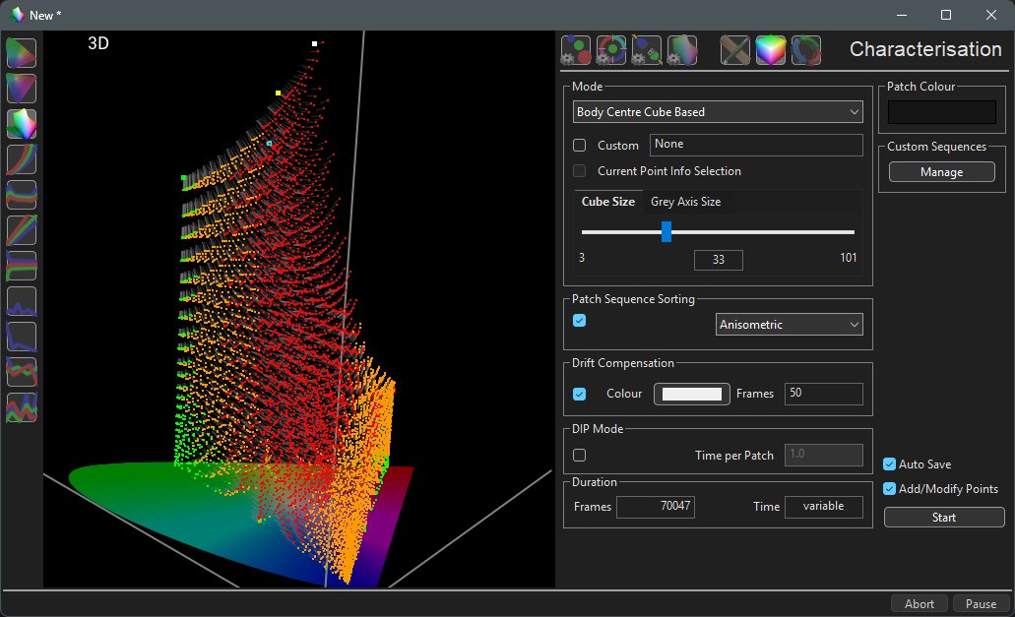This screenshot has height=617, width=1015.
Task: Click the Cube Size slider handle
Action: 666,231
